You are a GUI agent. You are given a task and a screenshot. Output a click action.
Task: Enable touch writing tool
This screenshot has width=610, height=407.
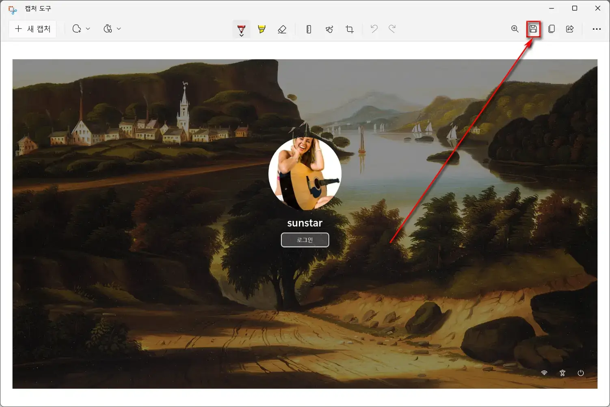[x=329, y=29]
